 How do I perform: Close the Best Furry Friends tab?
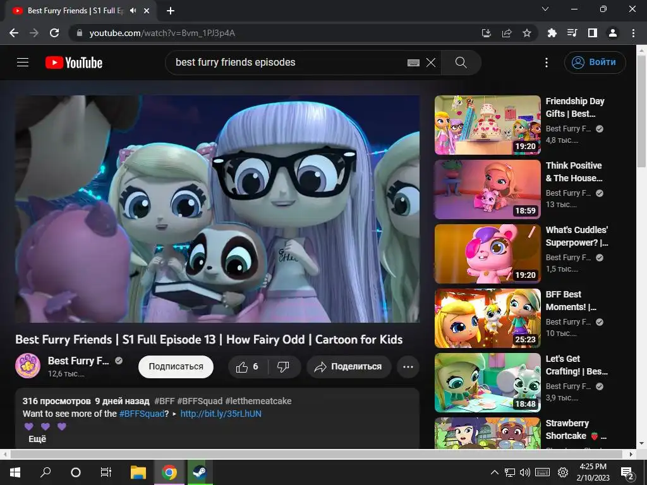147,11
